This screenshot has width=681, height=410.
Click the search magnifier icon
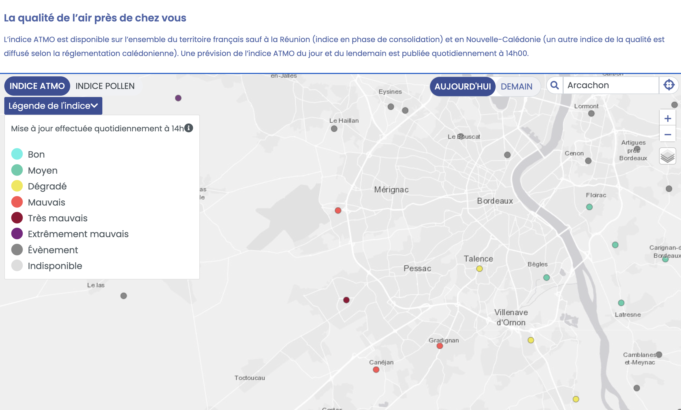pos(555,85)
